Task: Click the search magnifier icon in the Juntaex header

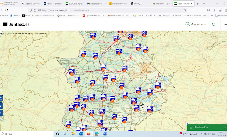Action: coord(214,24)
